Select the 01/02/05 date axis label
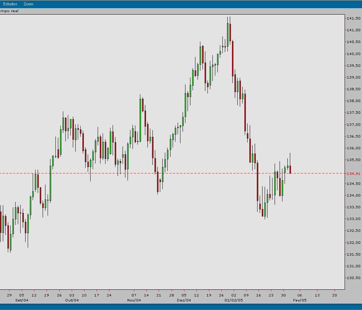 coord(234,300)
